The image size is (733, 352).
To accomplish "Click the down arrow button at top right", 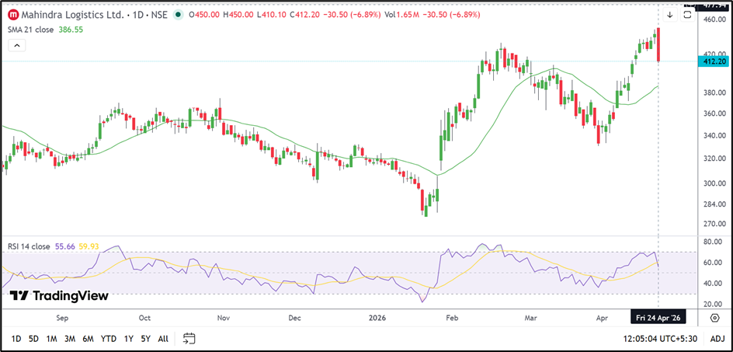I will [670, 14].
